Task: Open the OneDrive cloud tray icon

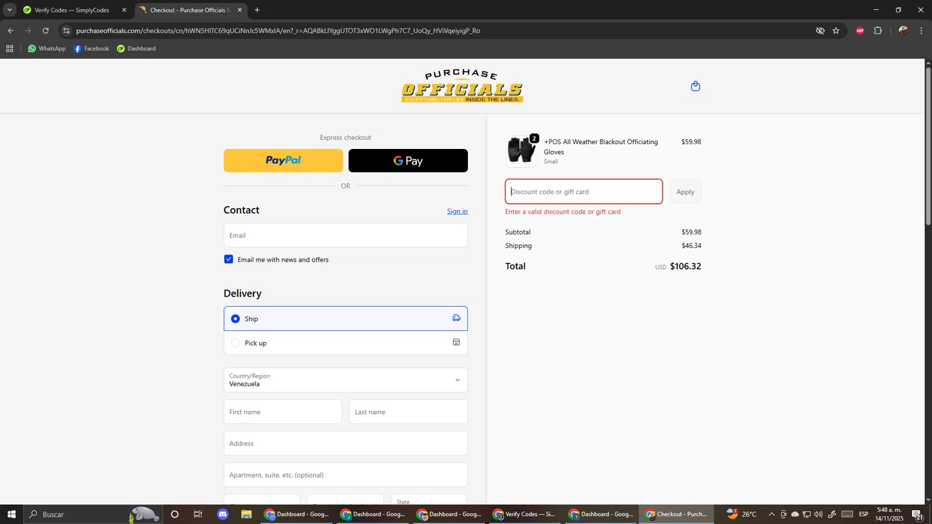Action: [x=795, y=514]
